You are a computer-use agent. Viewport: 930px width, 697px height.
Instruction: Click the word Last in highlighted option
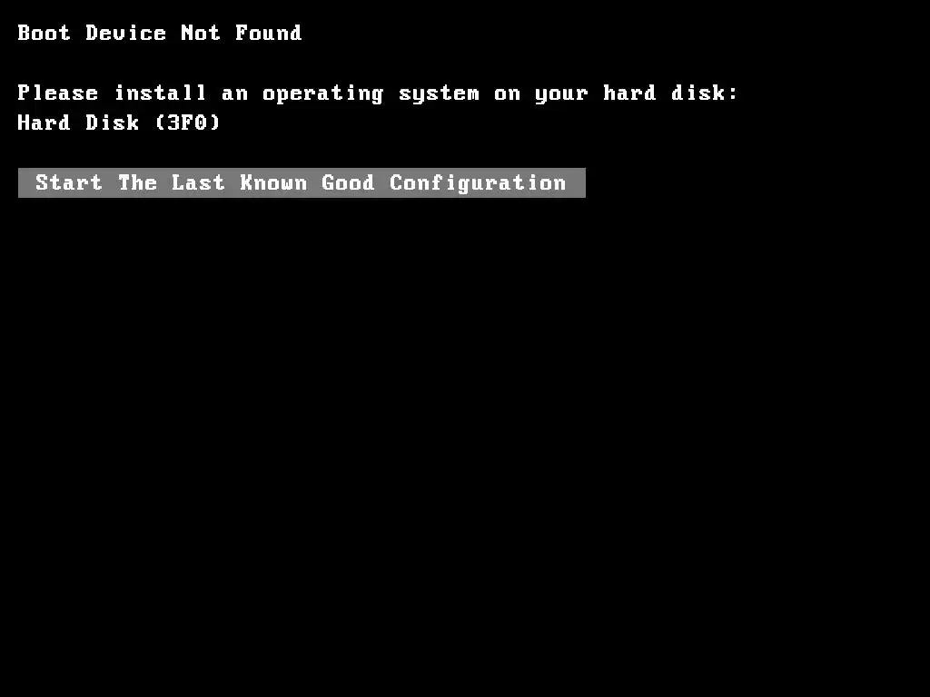point(198,182)
